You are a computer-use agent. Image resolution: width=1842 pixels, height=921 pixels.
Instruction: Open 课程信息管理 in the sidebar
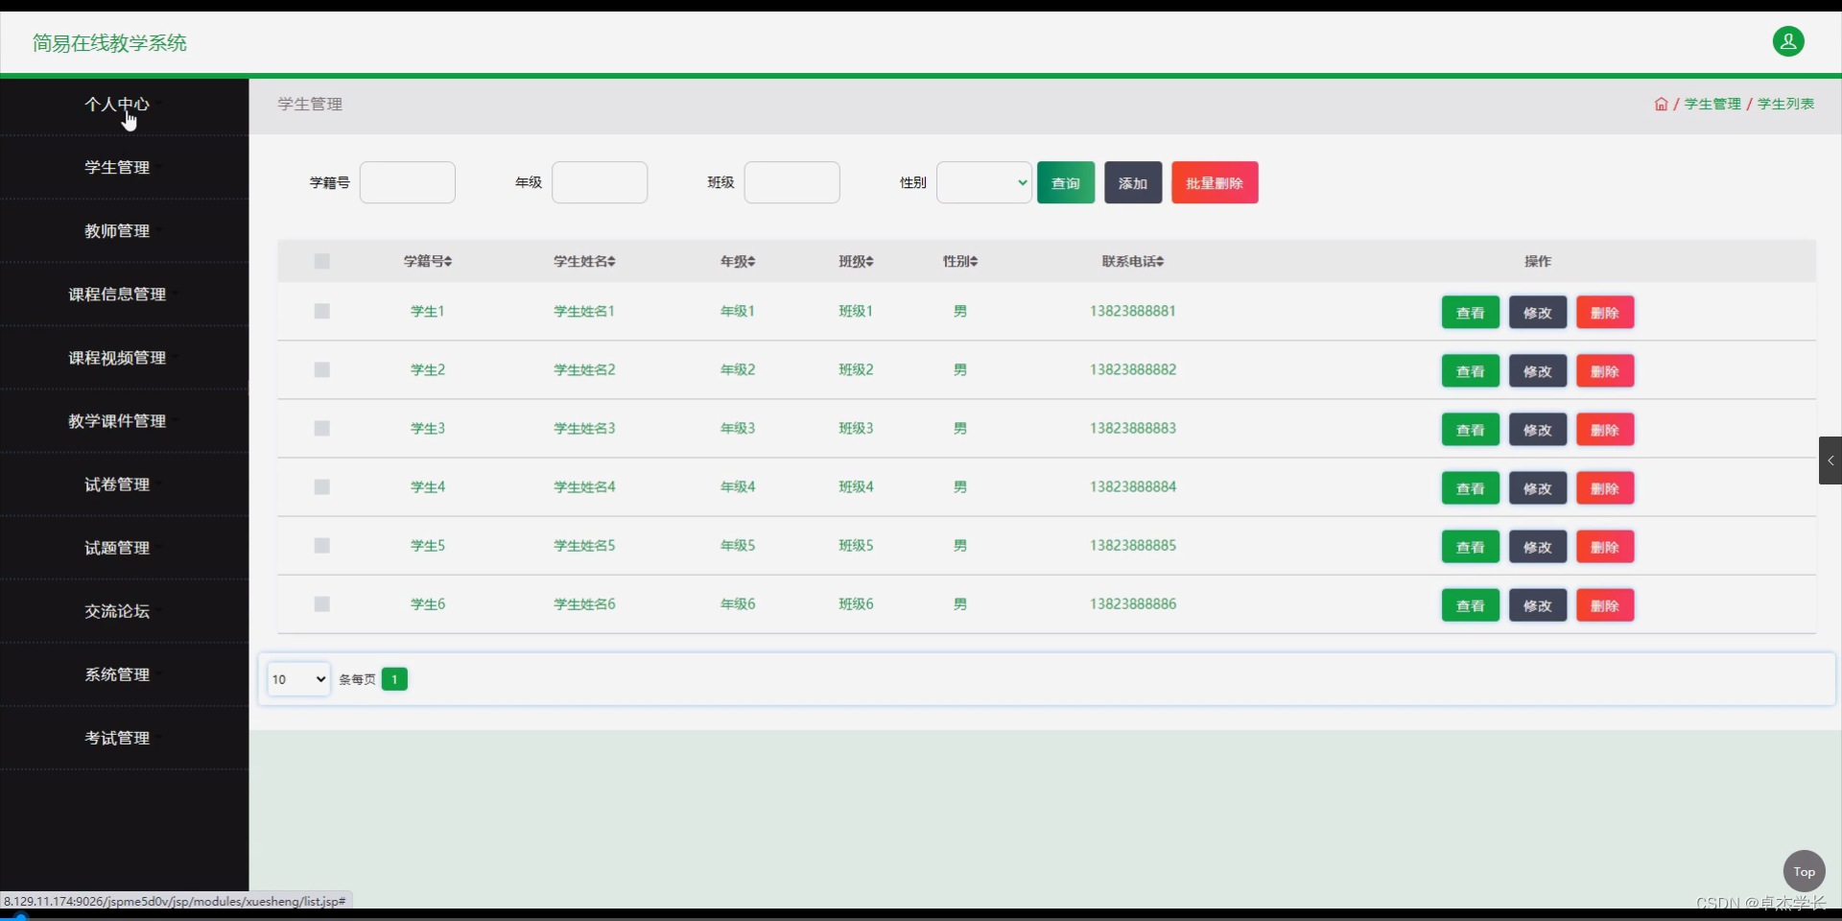click(117, 294)
